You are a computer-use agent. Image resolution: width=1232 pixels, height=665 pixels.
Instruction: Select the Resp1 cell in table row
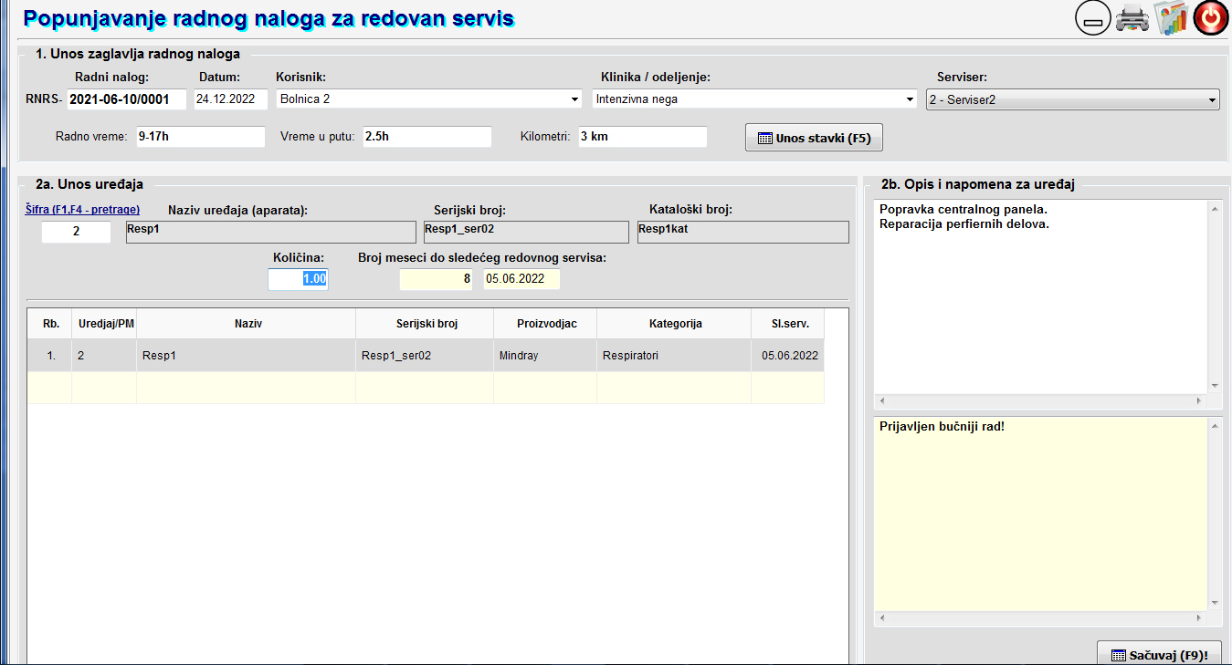coord(247,356)
